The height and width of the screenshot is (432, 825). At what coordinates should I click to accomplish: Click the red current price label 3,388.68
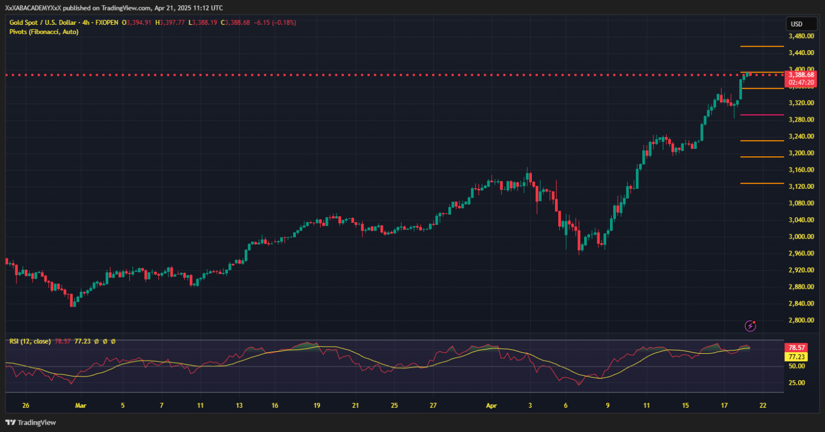(x=800, y=75)
